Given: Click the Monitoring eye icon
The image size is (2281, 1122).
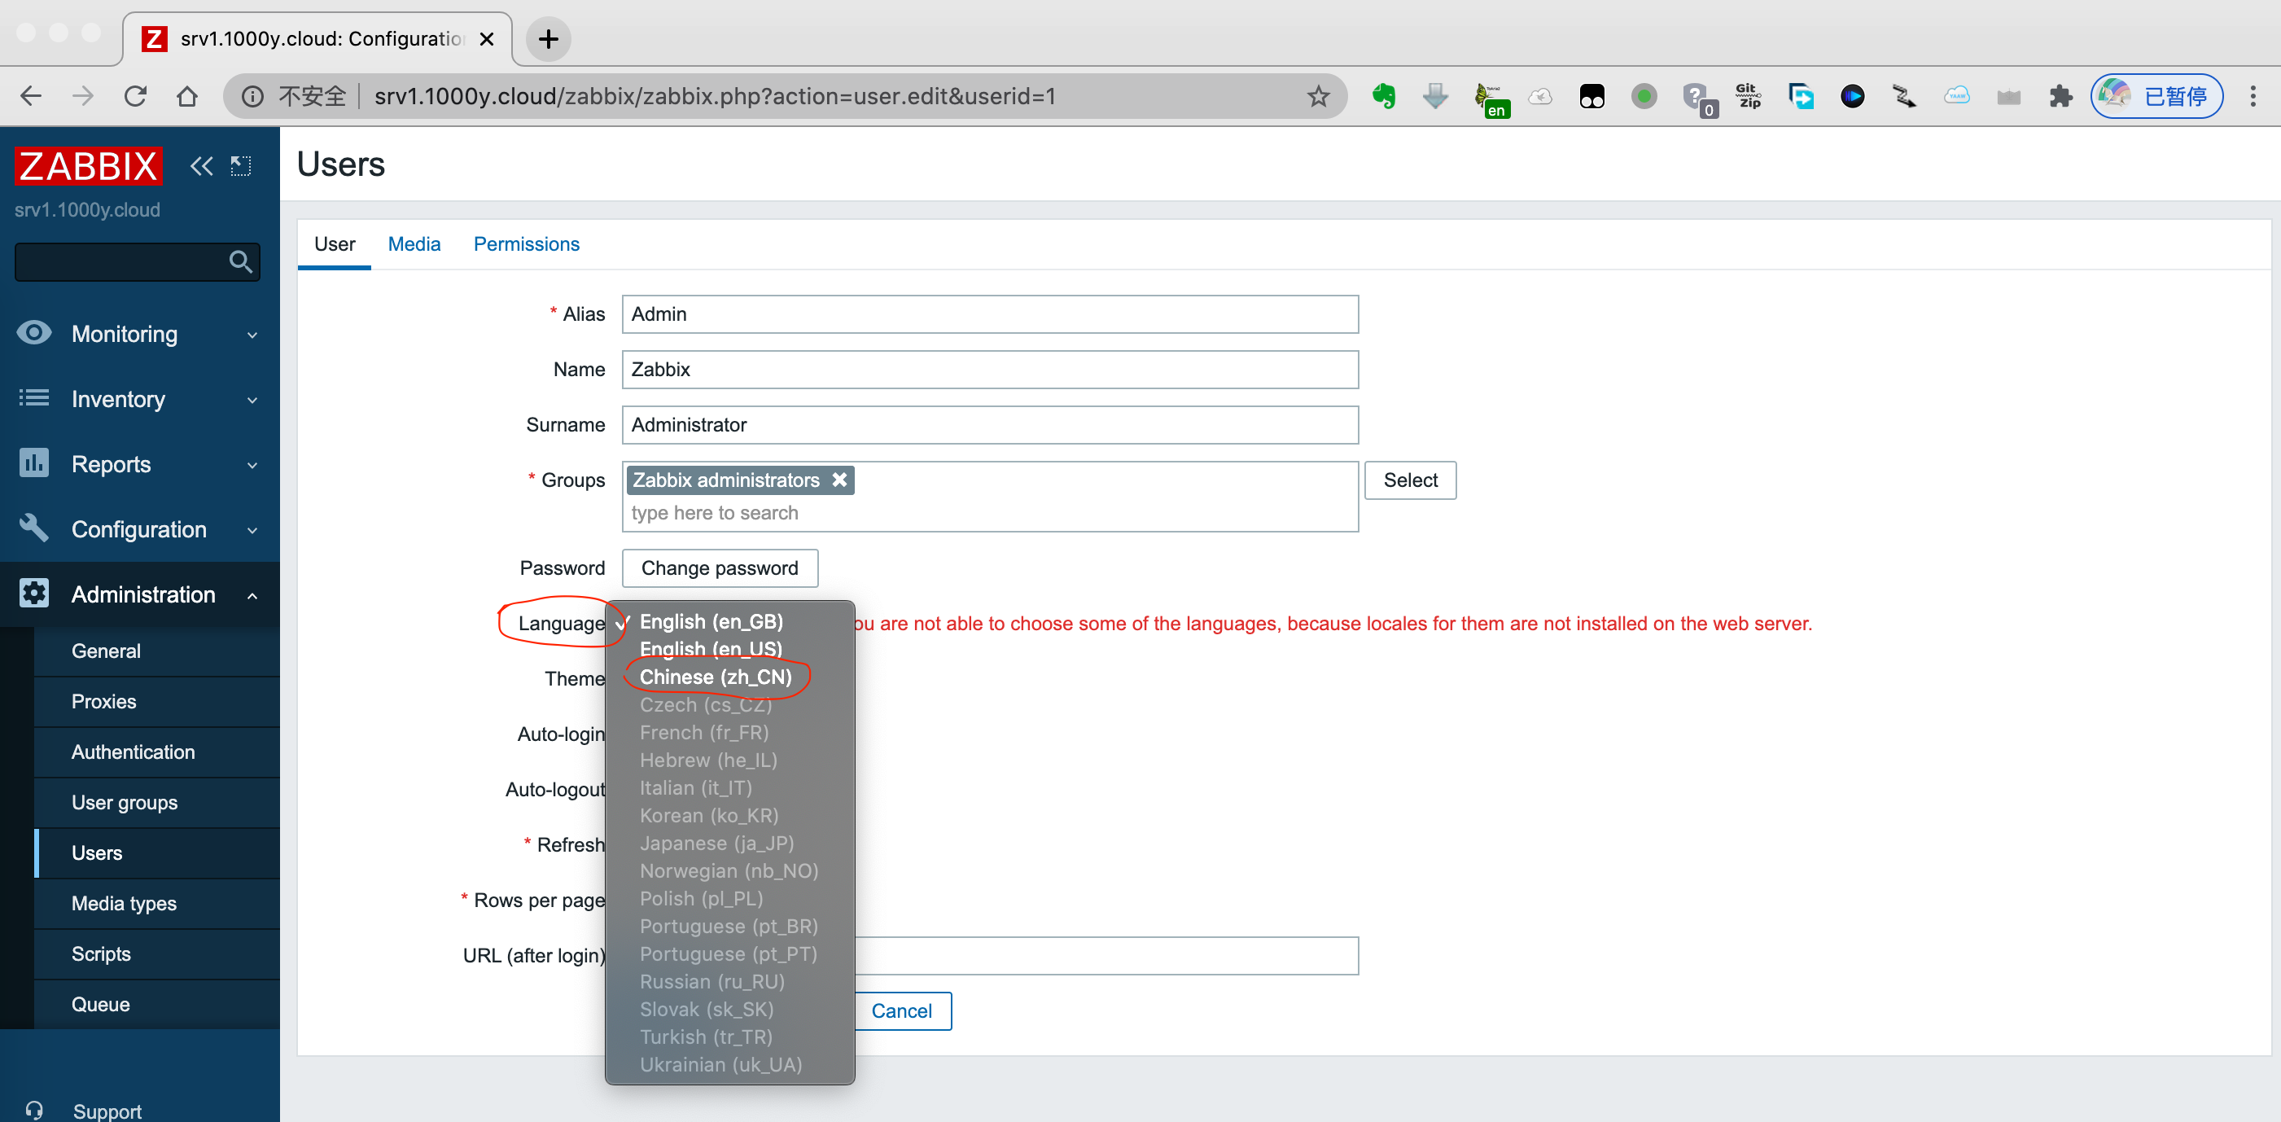Looking at the screenshot, I should click(x=33, y=333).
